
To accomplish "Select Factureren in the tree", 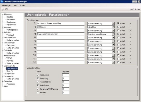I will tap(11, 45).
